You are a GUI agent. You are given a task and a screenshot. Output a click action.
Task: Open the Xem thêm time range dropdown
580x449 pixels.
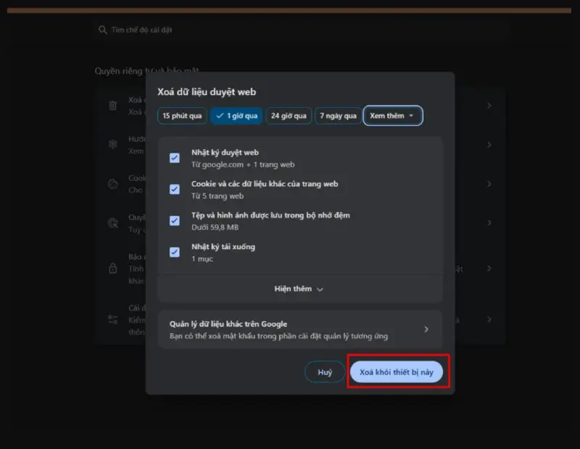[x=393, y=116]
